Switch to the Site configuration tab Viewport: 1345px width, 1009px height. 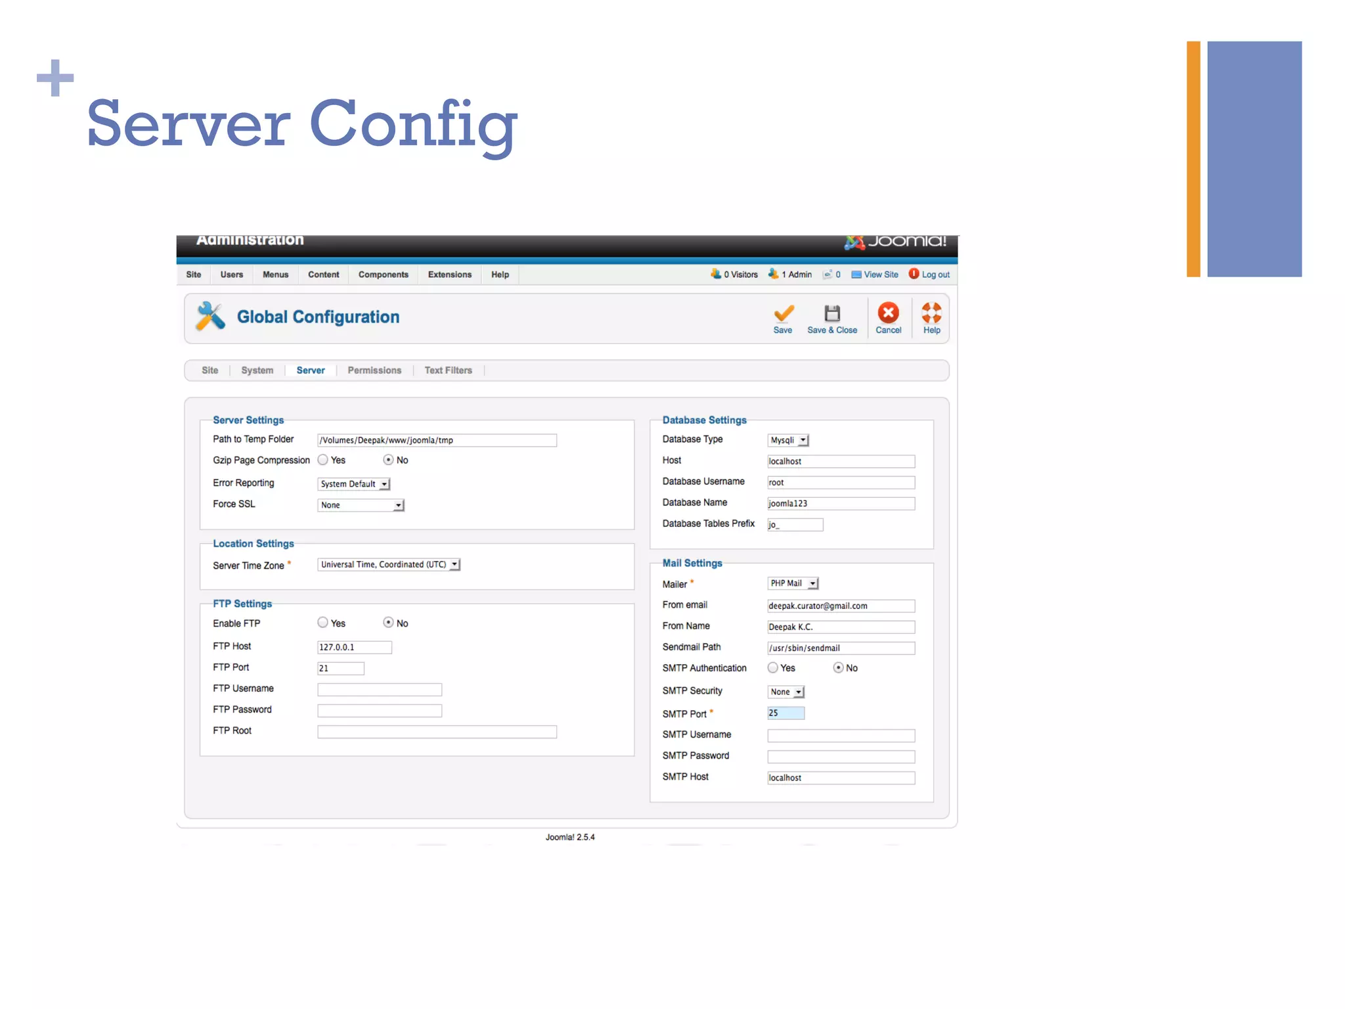[209, 370]
